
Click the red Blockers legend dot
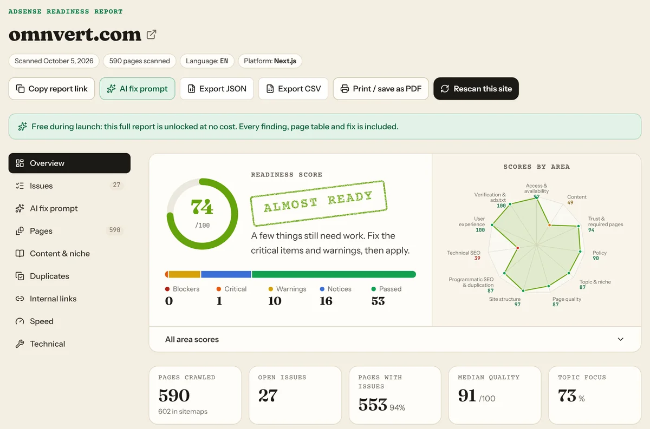(167, 289)
